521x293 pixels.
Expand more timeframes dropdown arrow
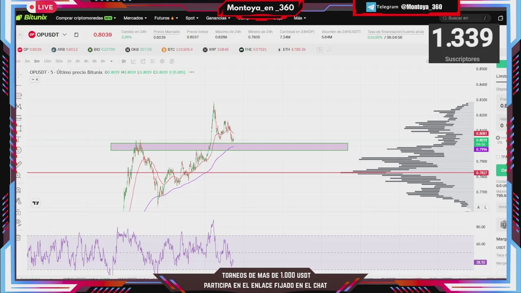[x=112, y=61]
